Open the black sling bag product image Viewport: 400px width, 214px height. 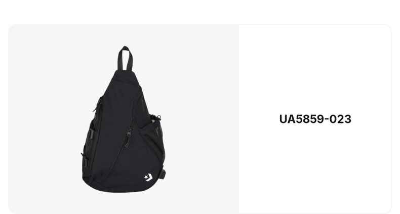124,119
